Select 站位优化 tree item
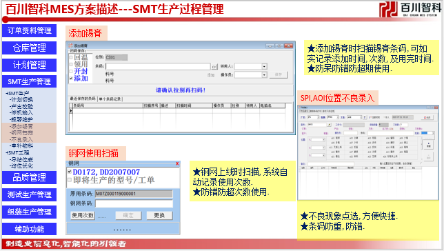This screenshot has width=444, height=251. [x=21, y=166]
